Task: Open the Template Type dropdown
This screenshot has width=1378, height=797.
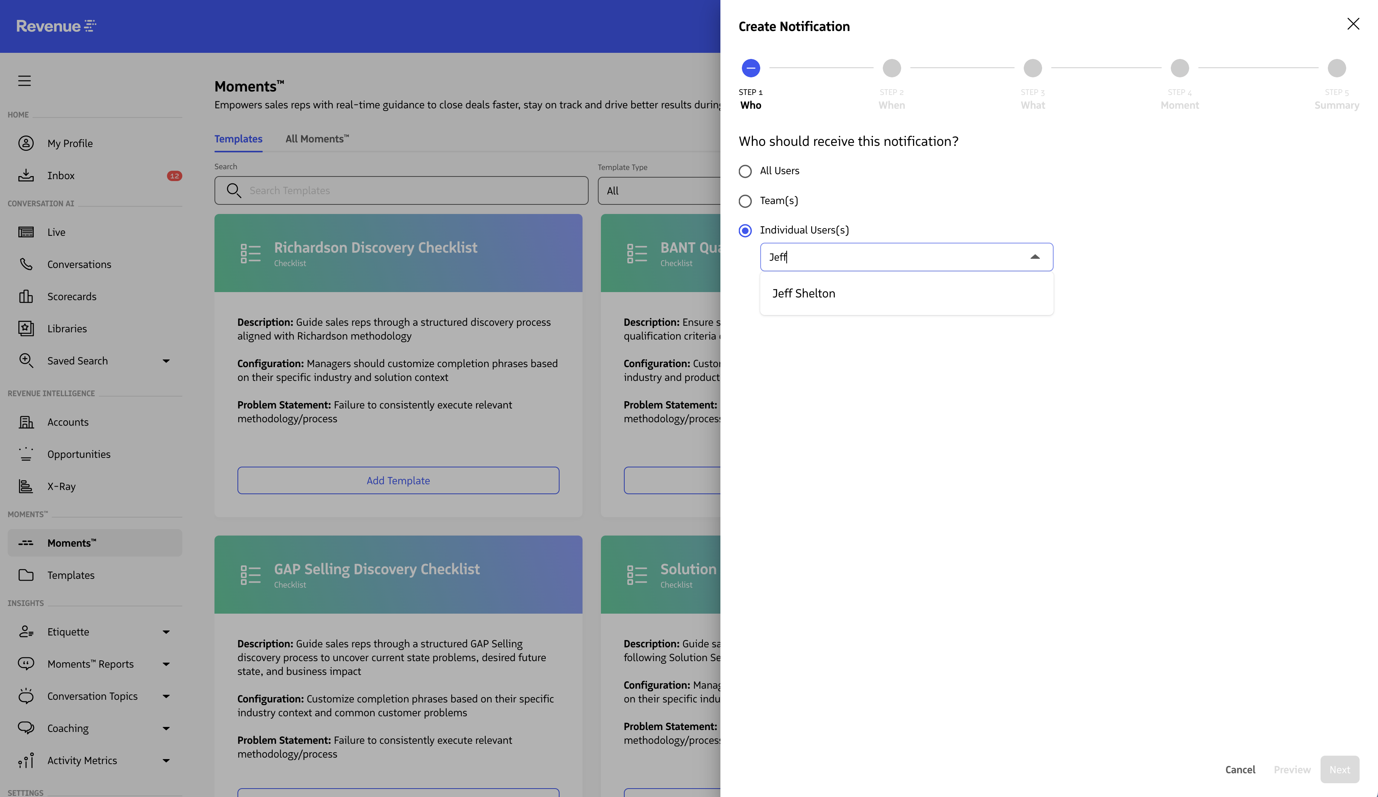Action: 659,190
